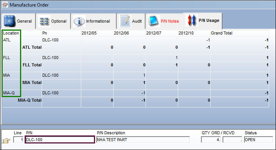The image size is (276, 150).
Task: Select the P/N Usage tab
Action: click(x=202, y=21)
